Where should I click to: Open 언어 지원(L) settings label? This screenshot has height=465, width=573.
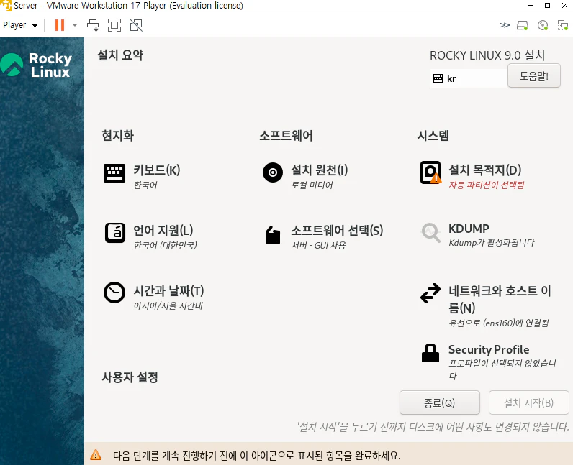163,230
